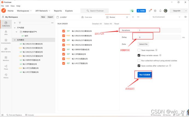Screen dimensions: 189x117
Task: Open a new tab with plus icon
Action: [133, 17]
